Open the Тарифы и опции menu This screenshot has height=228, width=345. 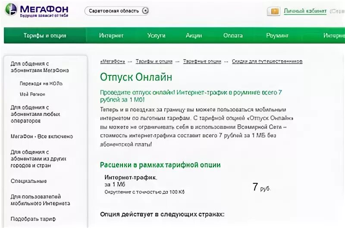click(x=45, y=36)
